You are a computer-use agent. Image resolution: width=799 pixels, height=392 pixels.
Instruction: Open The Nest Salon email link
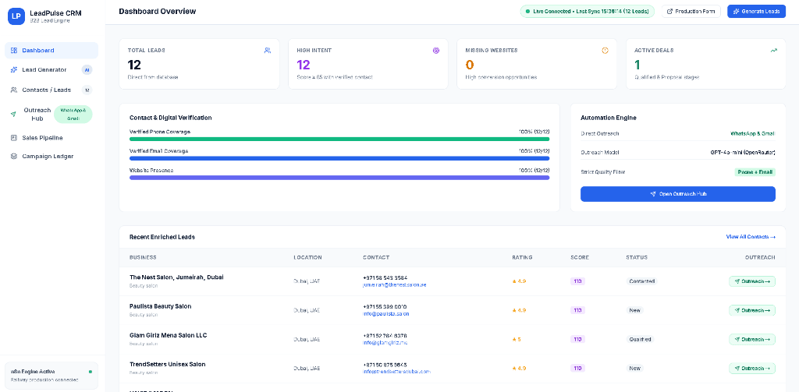click(x=394, y=285)
